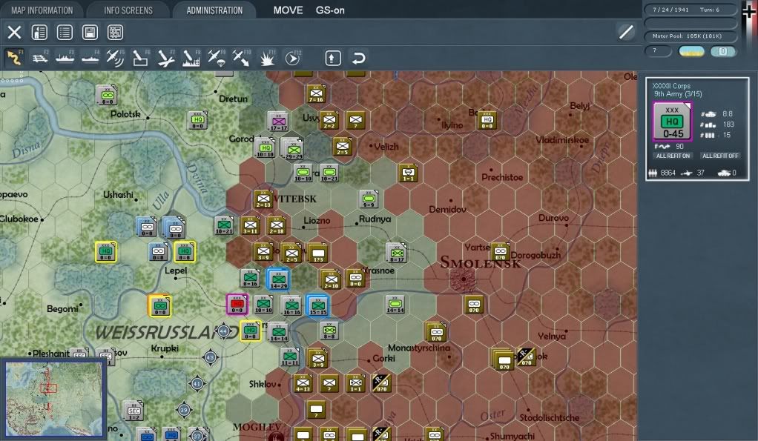Select the F9 air transport parachute icon
Viewport: 758px width, 441px height.
point(216,58)
